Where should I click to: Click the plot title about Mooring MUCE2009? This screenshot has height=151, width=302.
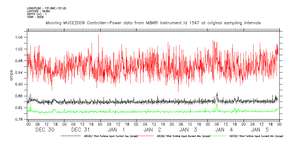coord(153,23)
